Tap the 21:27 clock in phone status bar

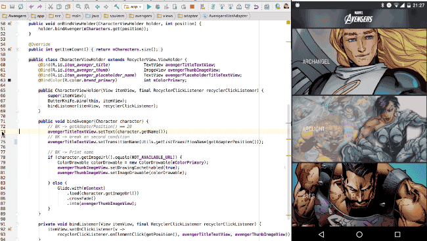coord(418,5)
